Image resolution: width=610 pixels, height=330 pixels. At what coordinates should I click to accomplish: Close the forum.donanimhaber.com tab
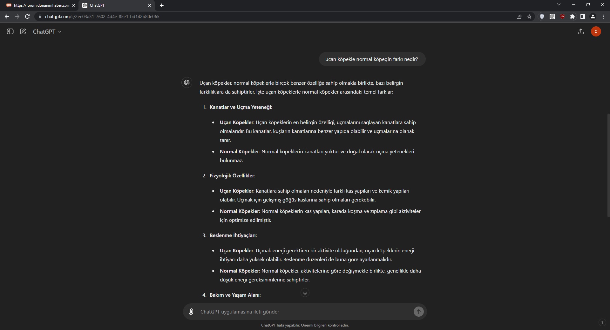[x=74, y=5]
